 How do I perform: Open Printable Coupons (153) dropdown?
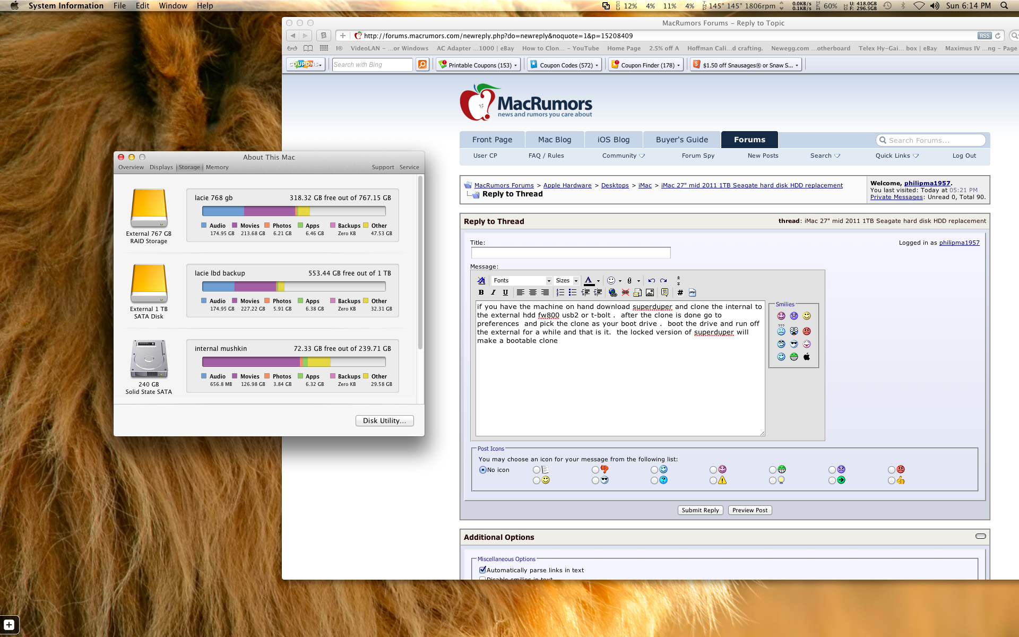[x=478, y=65]
